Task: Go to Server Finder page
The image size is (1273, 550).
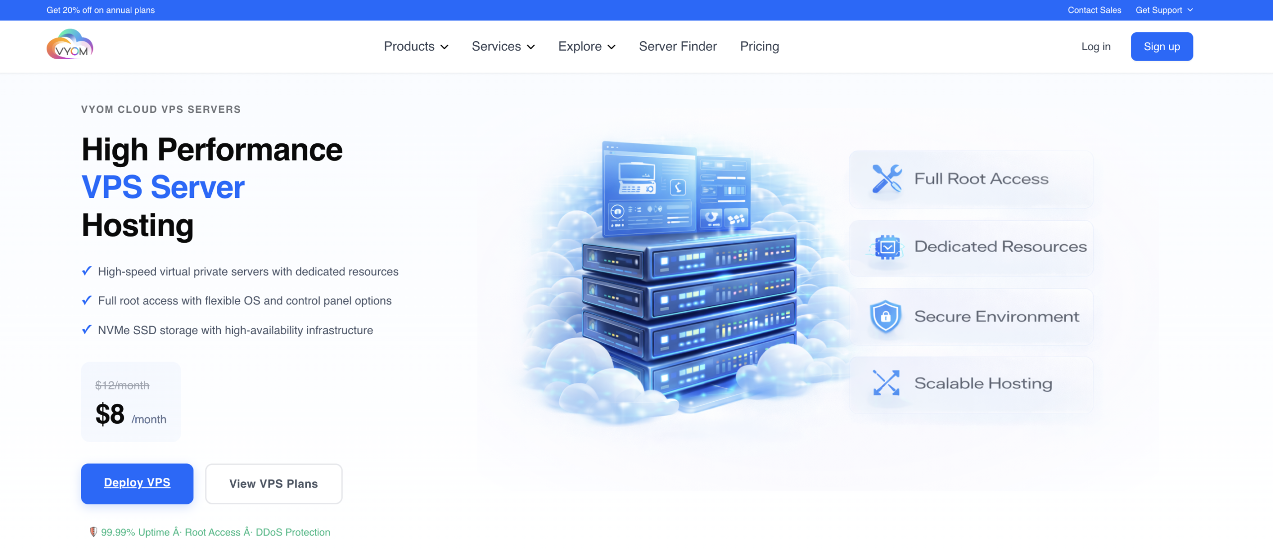Action: point(677,46)
